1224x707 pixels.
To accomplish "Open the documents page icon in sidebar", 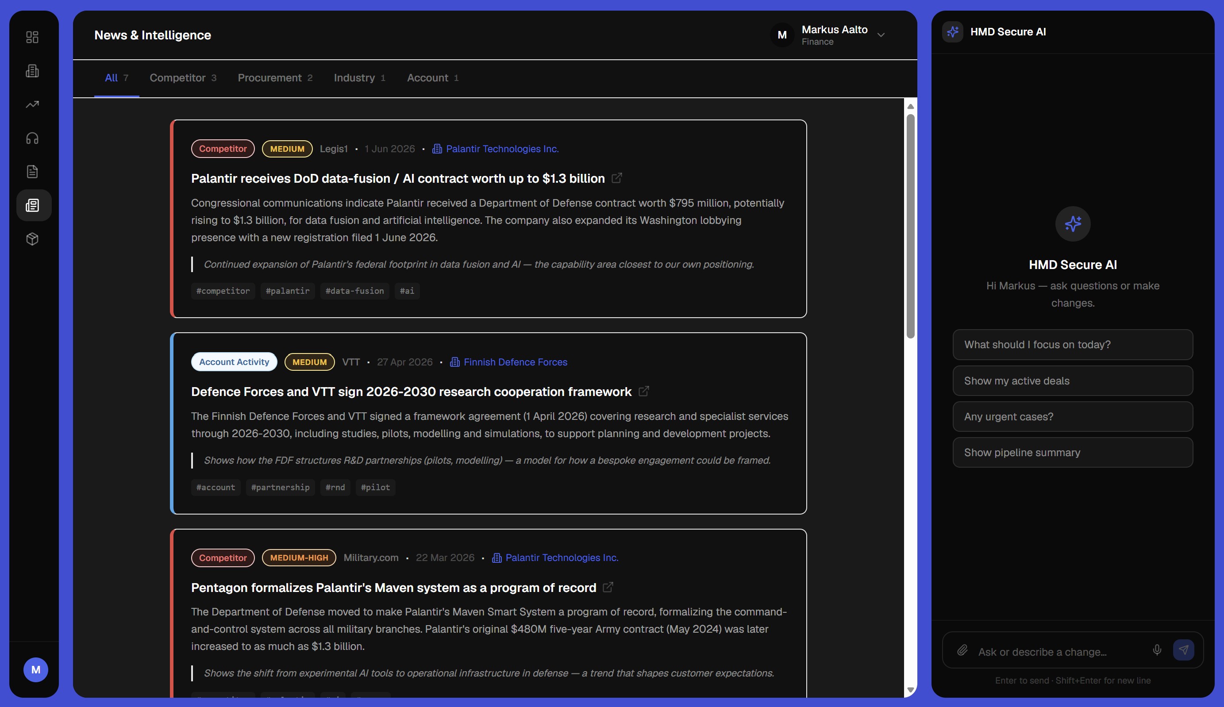I will [x=32, y=172].
